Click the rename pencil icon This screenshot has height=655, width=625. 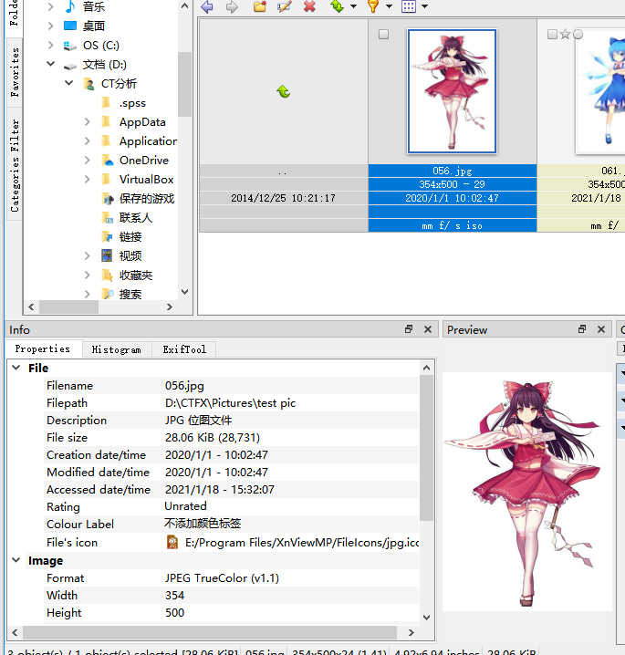(x=284, y=6)
